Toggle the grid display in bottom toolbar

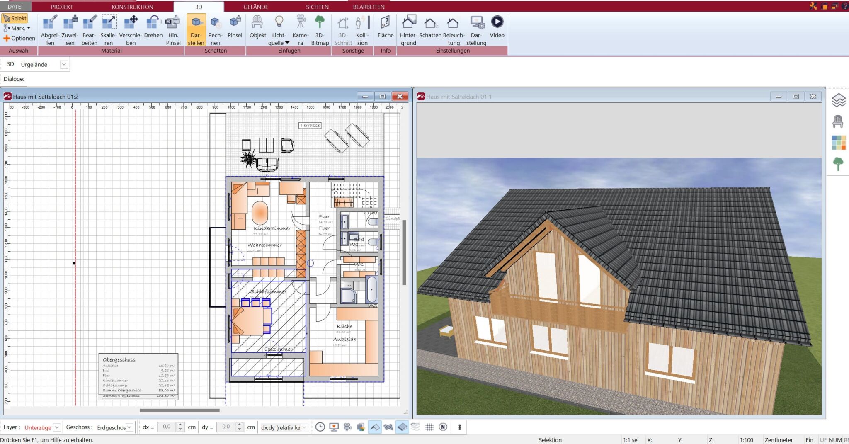(x=429, y=427)
